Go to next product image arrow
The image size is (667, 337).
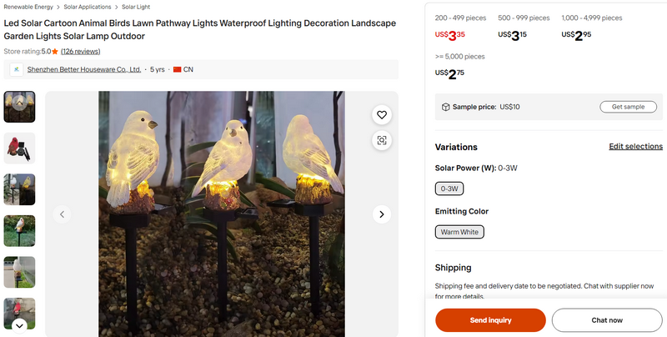pos(381,214)
